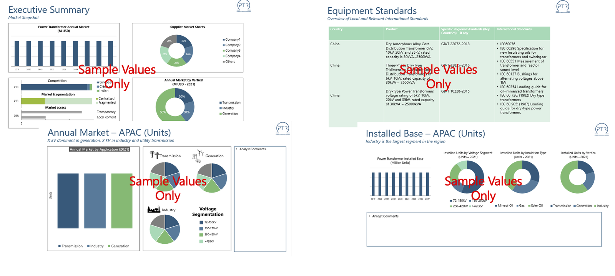Viewport: 615px width, 276px height.
Task: Select the Generation wind turbine icon
Action: click(198, 155)
